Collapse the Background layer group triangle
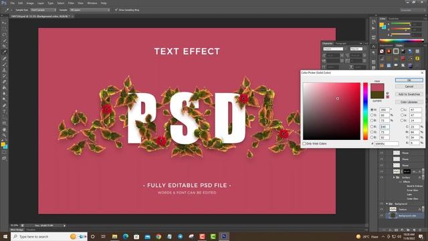The image size is (428, 241). tap(387, 204)
